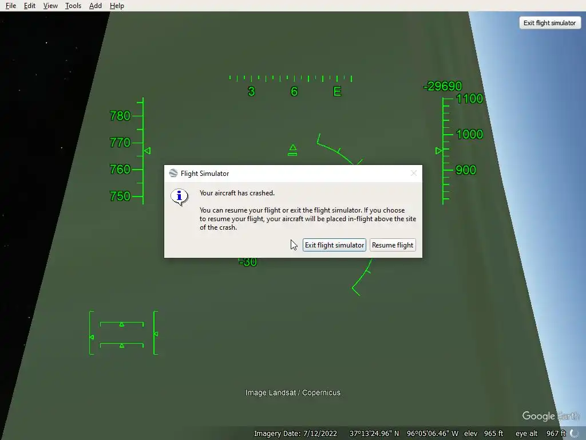Click the -29690 vertical speed readout

tap(442, 87)
